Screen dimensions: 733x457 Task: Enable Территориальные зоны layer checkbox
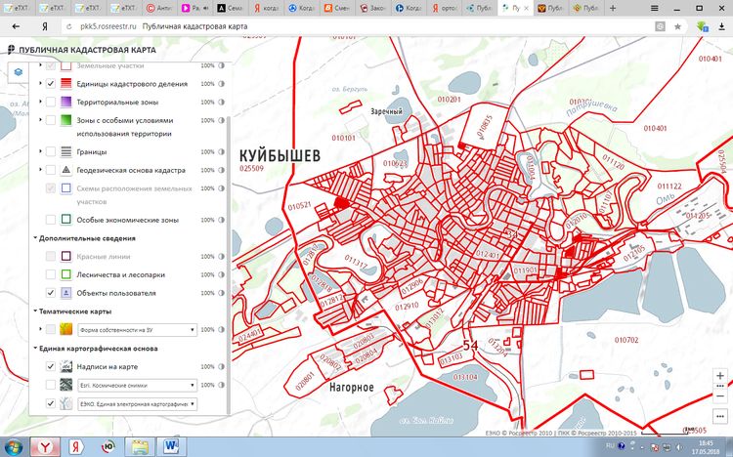pyautogui.click(x=51, y=102)
